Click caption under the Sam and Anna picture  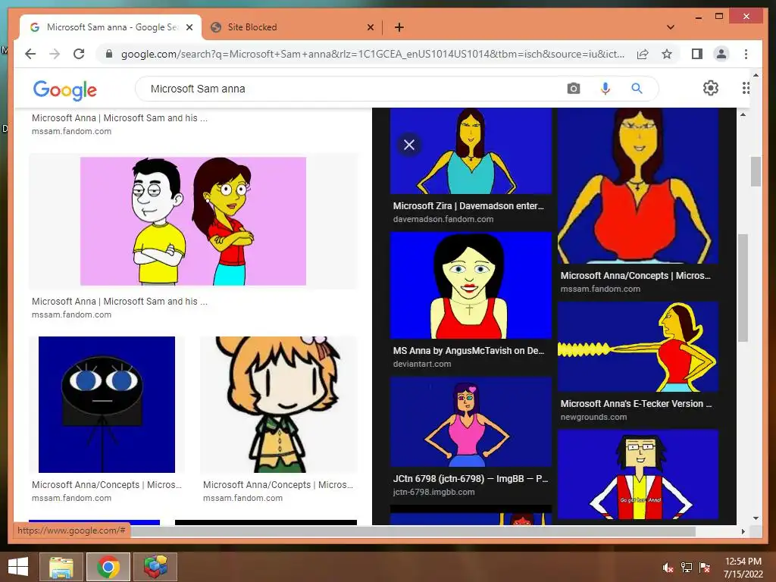[119, 302]
